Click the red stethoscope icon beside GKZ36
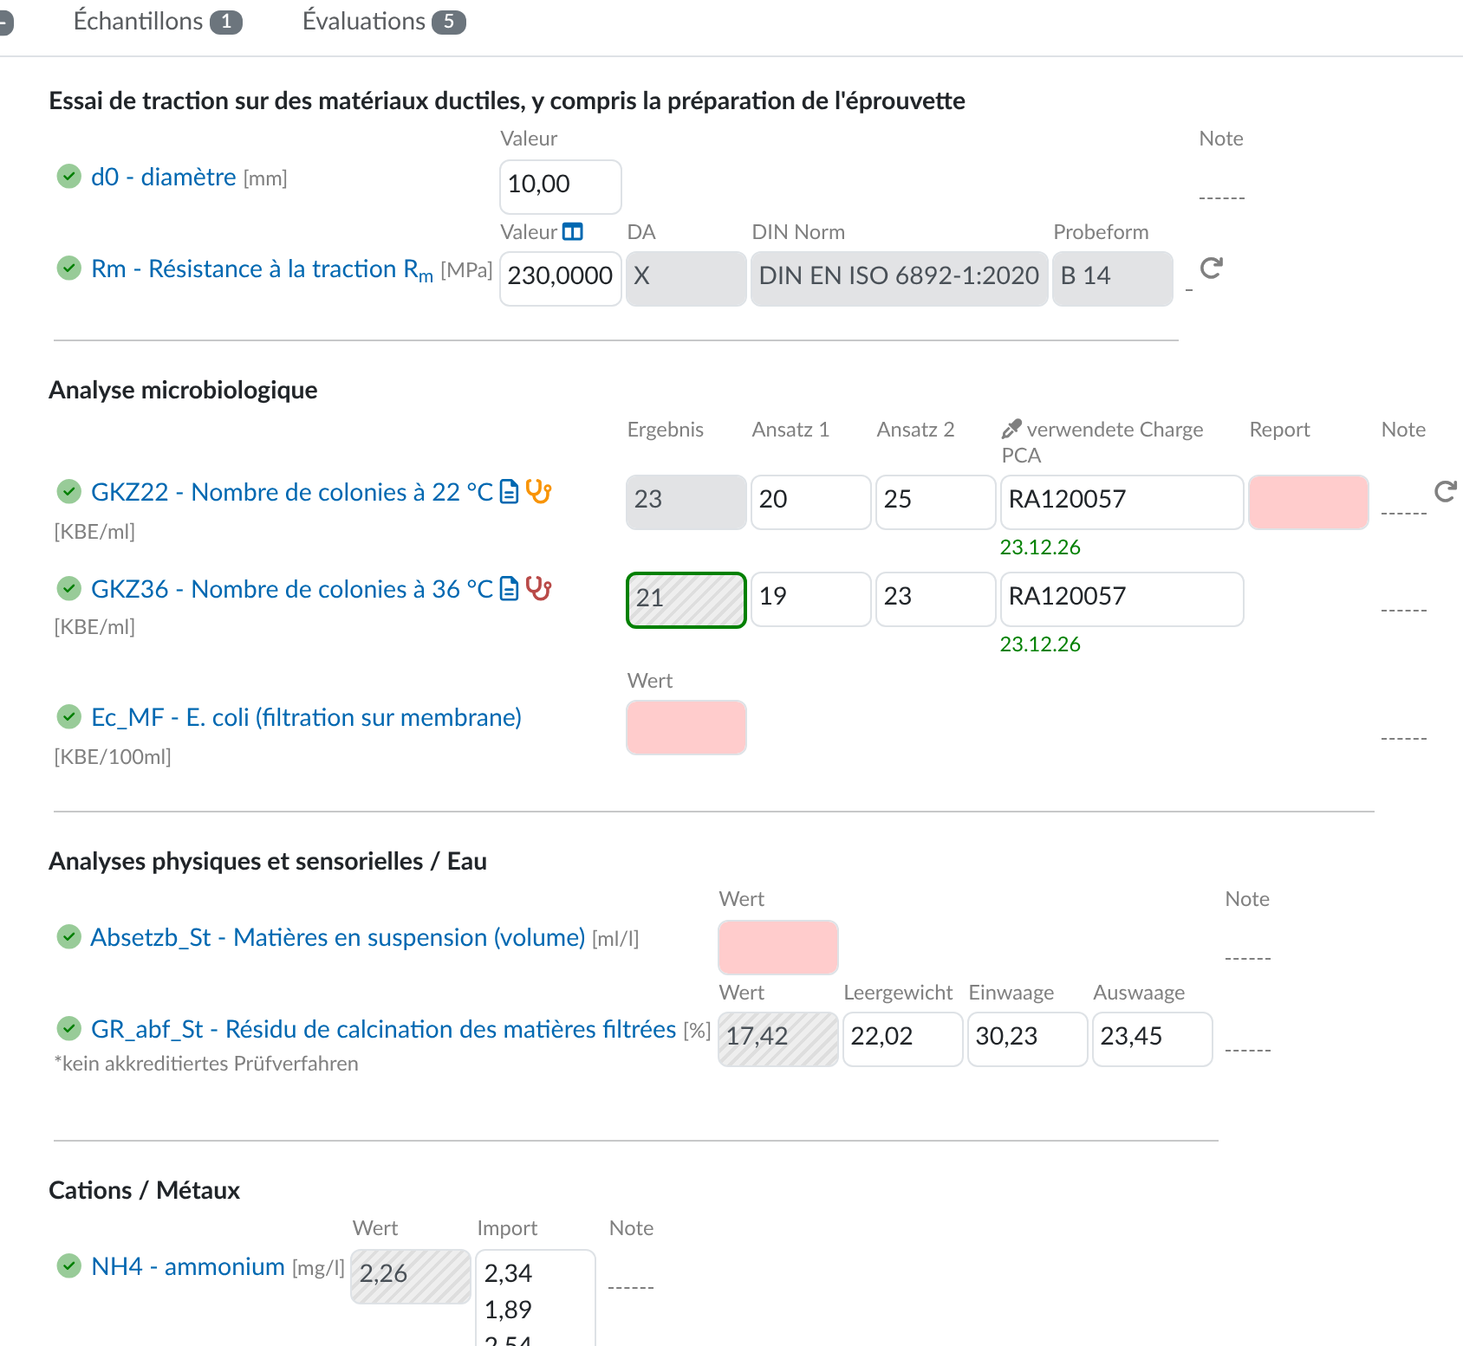1463x1346 pixels. [x=538, y=589]
